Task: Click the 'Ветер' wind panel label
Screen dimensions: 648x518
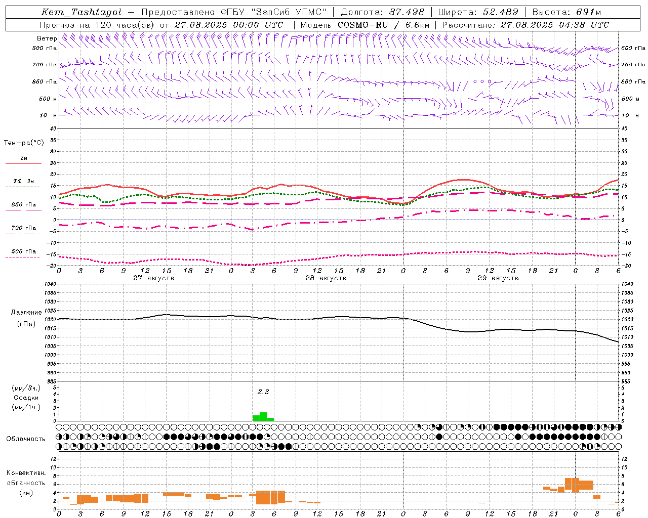Action: pos(47,38)
